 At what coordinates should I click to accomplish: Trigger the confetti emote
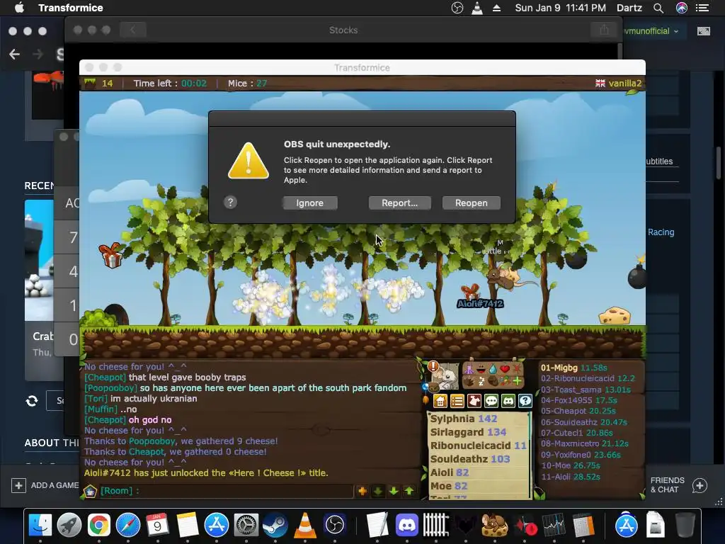coord(505,381)
